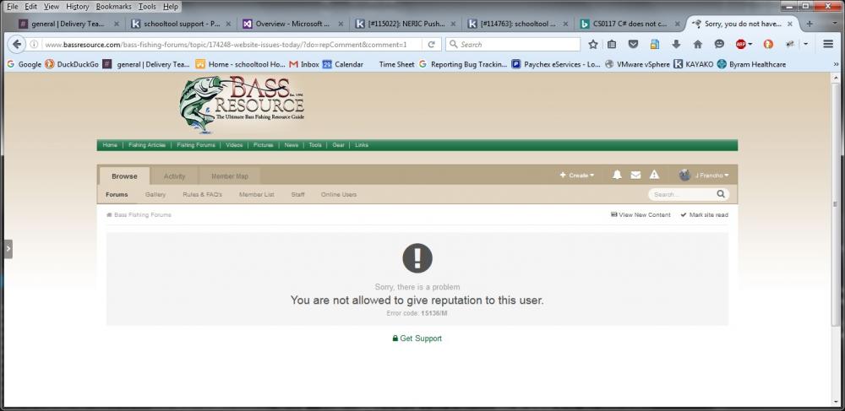Go back with the browser back arrow
Image resolution: width=845 pixels, height=411 pixels.
coord(17,45)
